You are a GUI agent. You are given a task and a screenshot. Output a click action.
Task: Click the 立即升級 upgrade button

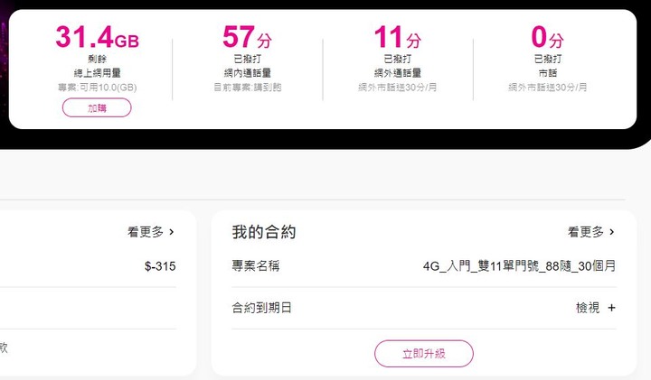(x=424, y=354)
